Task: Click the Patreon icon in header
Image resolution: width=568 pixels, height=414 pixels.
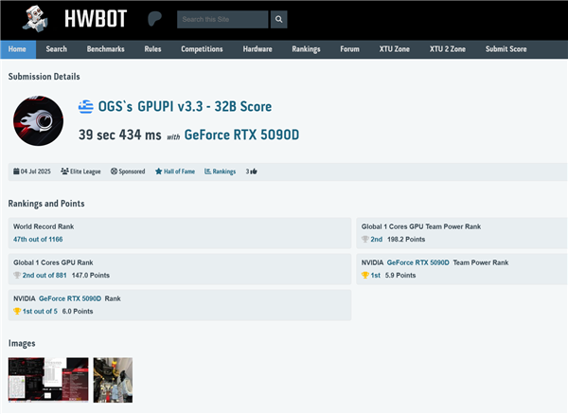Action: (155, 19)
